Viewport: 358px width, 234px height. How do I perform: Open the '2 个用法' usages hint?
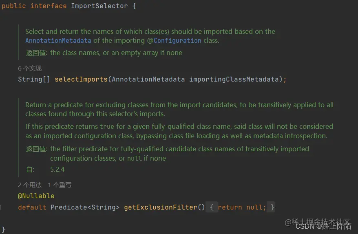point(30,185)
